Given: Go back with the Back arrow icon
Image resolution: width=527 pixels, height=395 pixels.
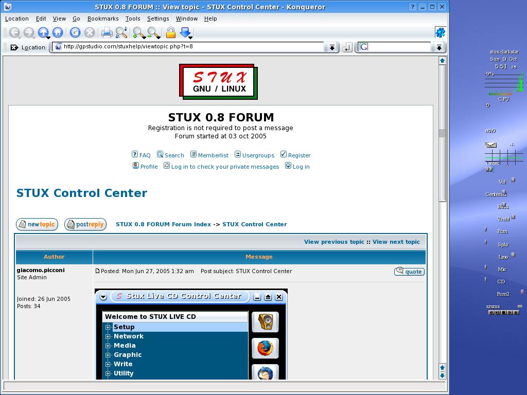Looking at the screenshot, I should click(14, 32).
